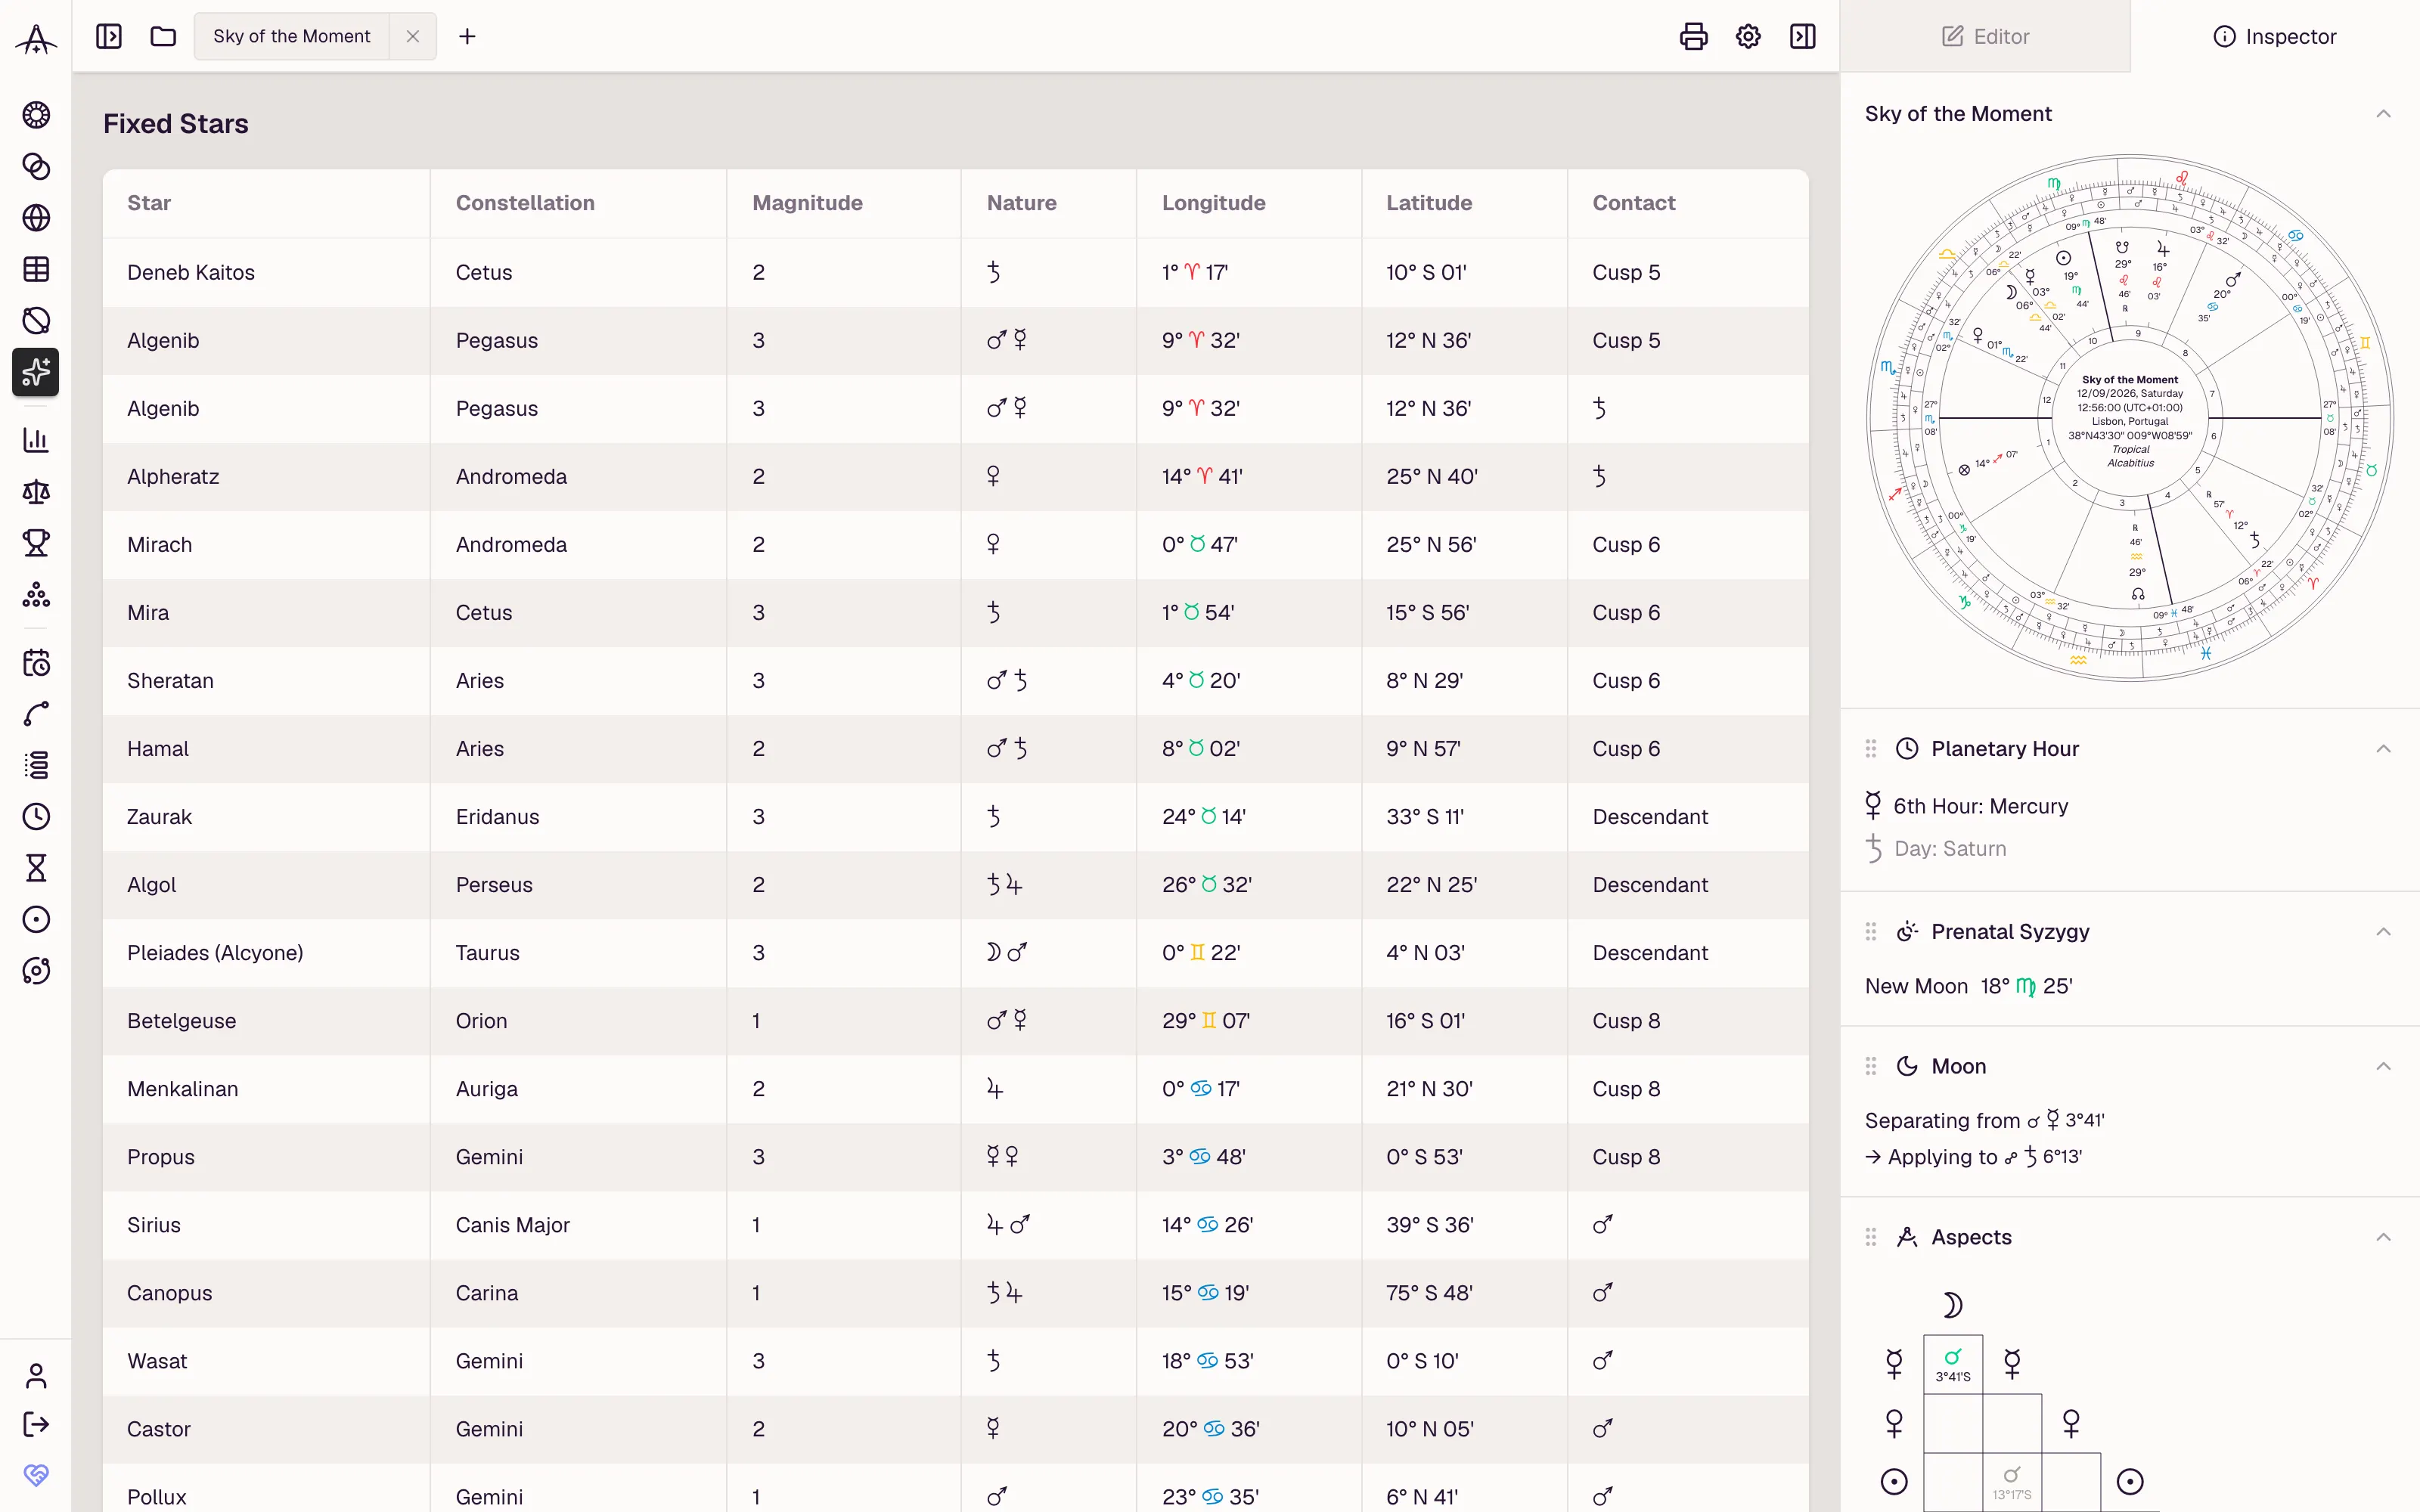Click the app logo at top left
Screen dimensions: 2420x1512
[36, 40]
